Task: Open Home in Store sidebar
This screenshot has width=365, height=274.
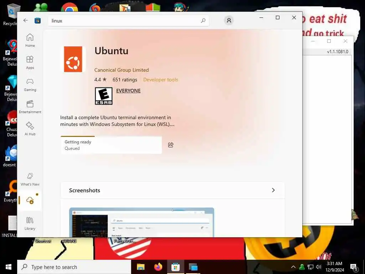Action: click(30, 40)
